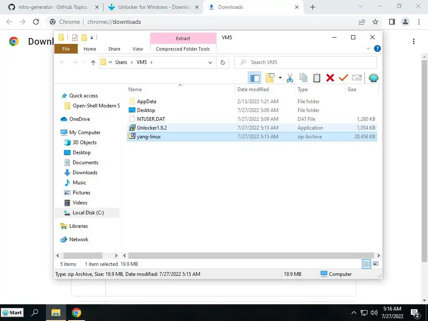This screenshot has width=428, height=321.
Task: Open Documents in navigation pane
Action: pyautogui.click(x=85, y=163)
